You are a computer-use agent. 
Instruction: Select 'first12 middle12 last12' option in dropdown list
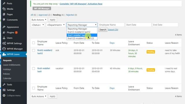tap(82, 32)
